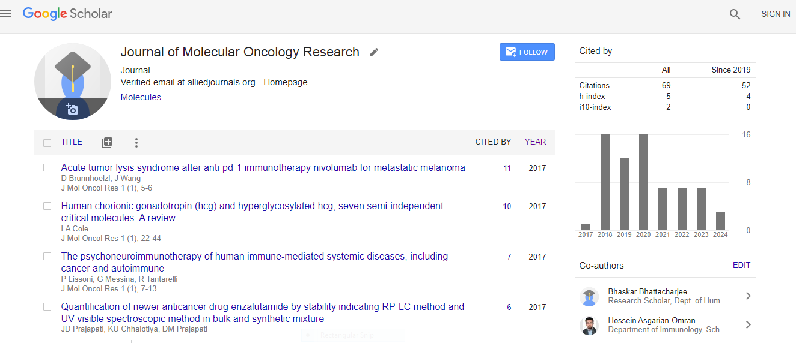Click the Molecules interest tag
This screenshot has height=343, width=796.
pos(141,97)
